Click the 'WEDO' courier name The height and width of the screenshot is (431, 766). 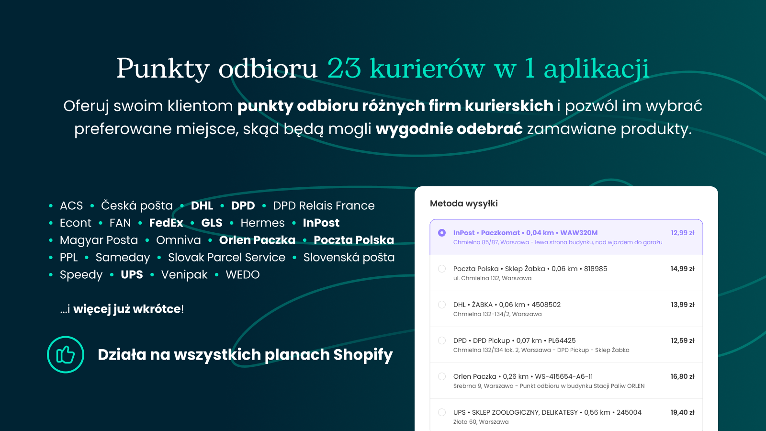243,274
